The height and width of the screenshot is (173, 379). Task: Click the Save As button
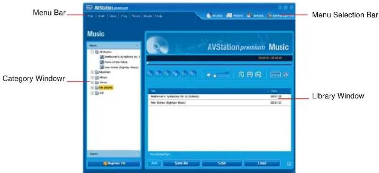pyautogui.click(x=181, y=163)
